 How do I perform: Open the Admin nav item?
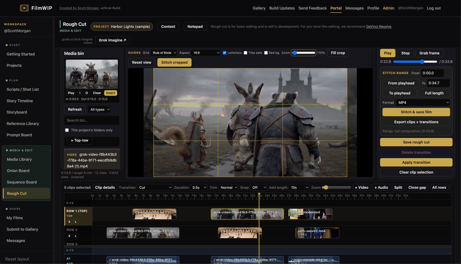coord(388,8)
